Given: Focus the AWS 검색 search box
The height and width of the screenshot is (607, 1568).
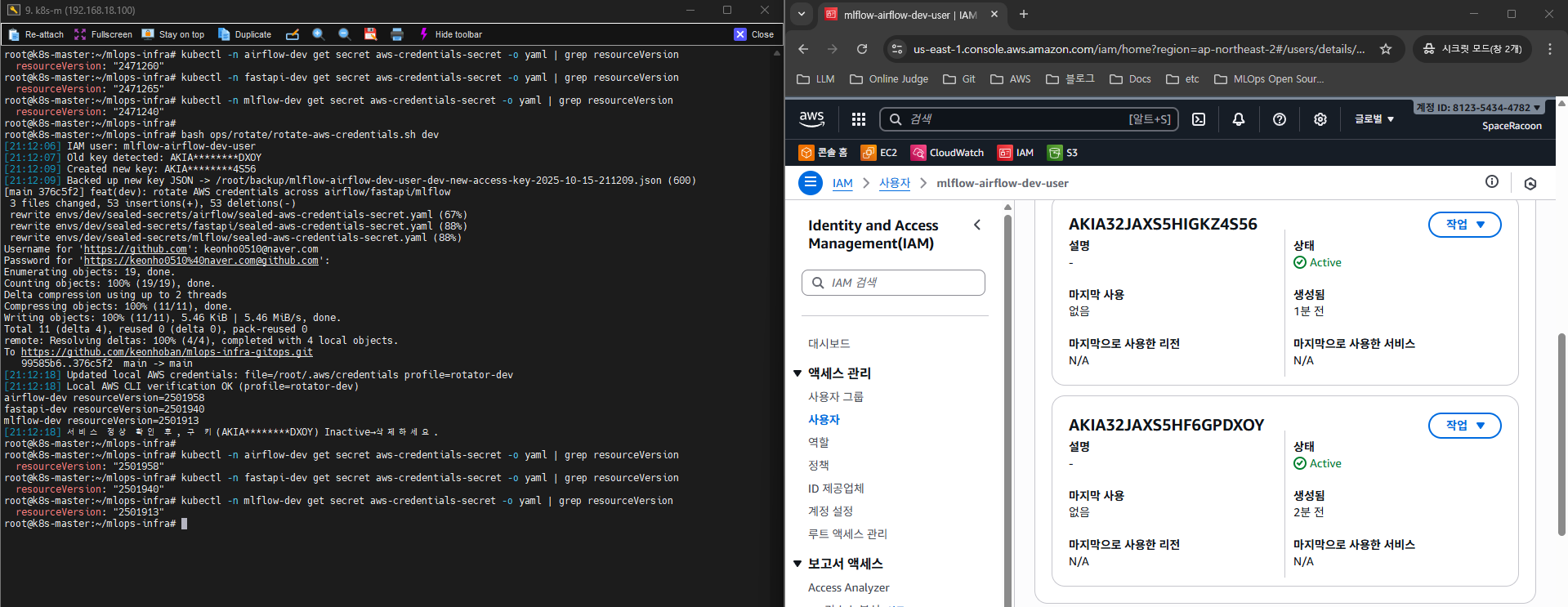Looking at the screenshot, I should [1029, 119].
